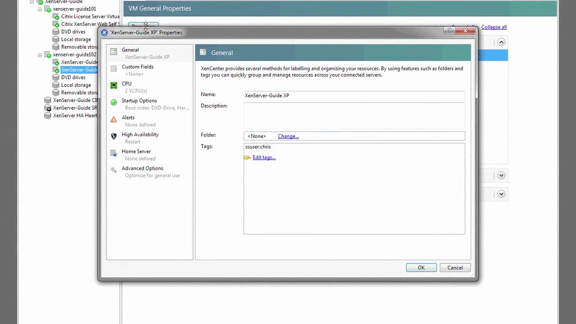Open the Home Server settings page

tap(149, 155)
